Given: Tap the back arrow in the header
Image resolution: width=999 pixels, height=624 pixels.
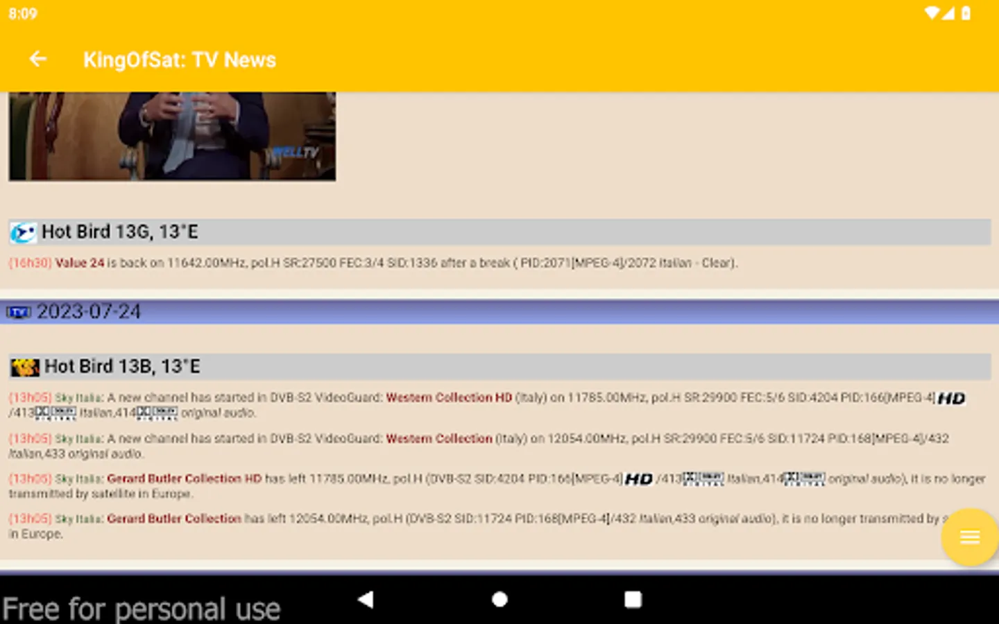Looking at the screenshot, I should pos(38,60).
